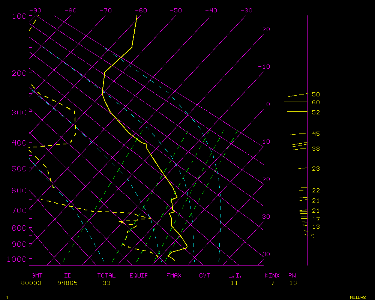Click the L.I. value 11
Screen dimensions: 375x300
[x=234, y=283]
